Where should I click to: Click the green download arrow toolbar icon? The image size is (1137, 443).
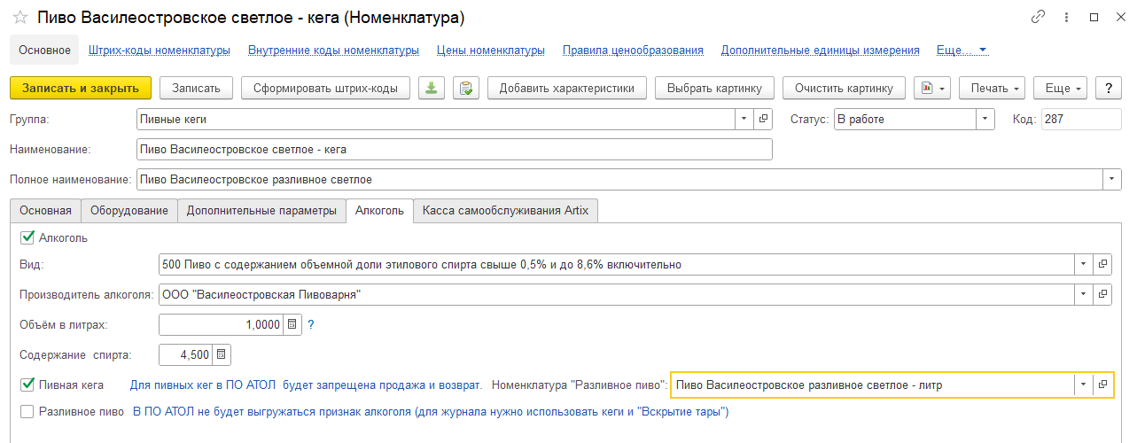pyautogui.click(x=432, y=88)
